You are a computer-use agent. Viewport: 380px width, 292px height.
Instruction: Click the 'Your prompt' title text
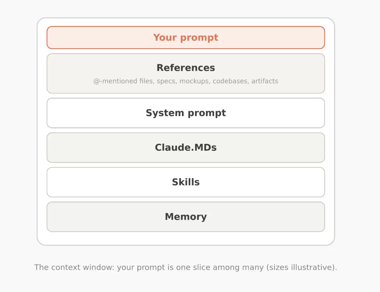click(185, 38)
